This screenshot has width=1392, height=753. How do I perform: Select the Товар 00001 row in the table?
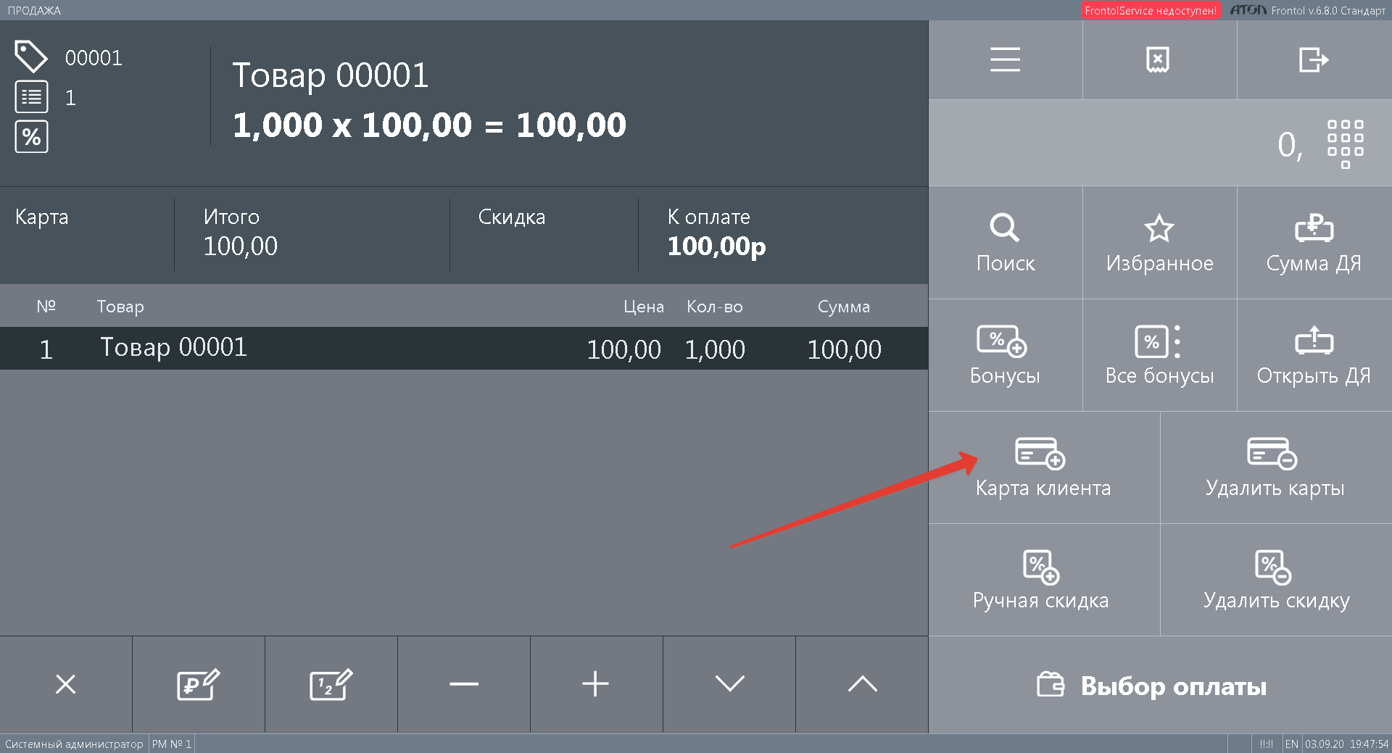(464, 349)
